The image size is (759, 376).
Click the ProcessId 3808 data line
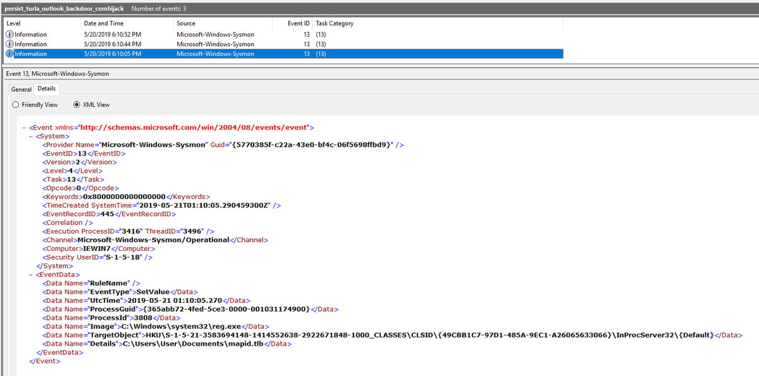tap(111, 318)
